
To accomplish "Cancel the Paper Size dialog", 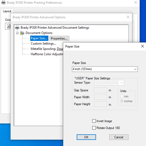I will (x=119, y=137).
